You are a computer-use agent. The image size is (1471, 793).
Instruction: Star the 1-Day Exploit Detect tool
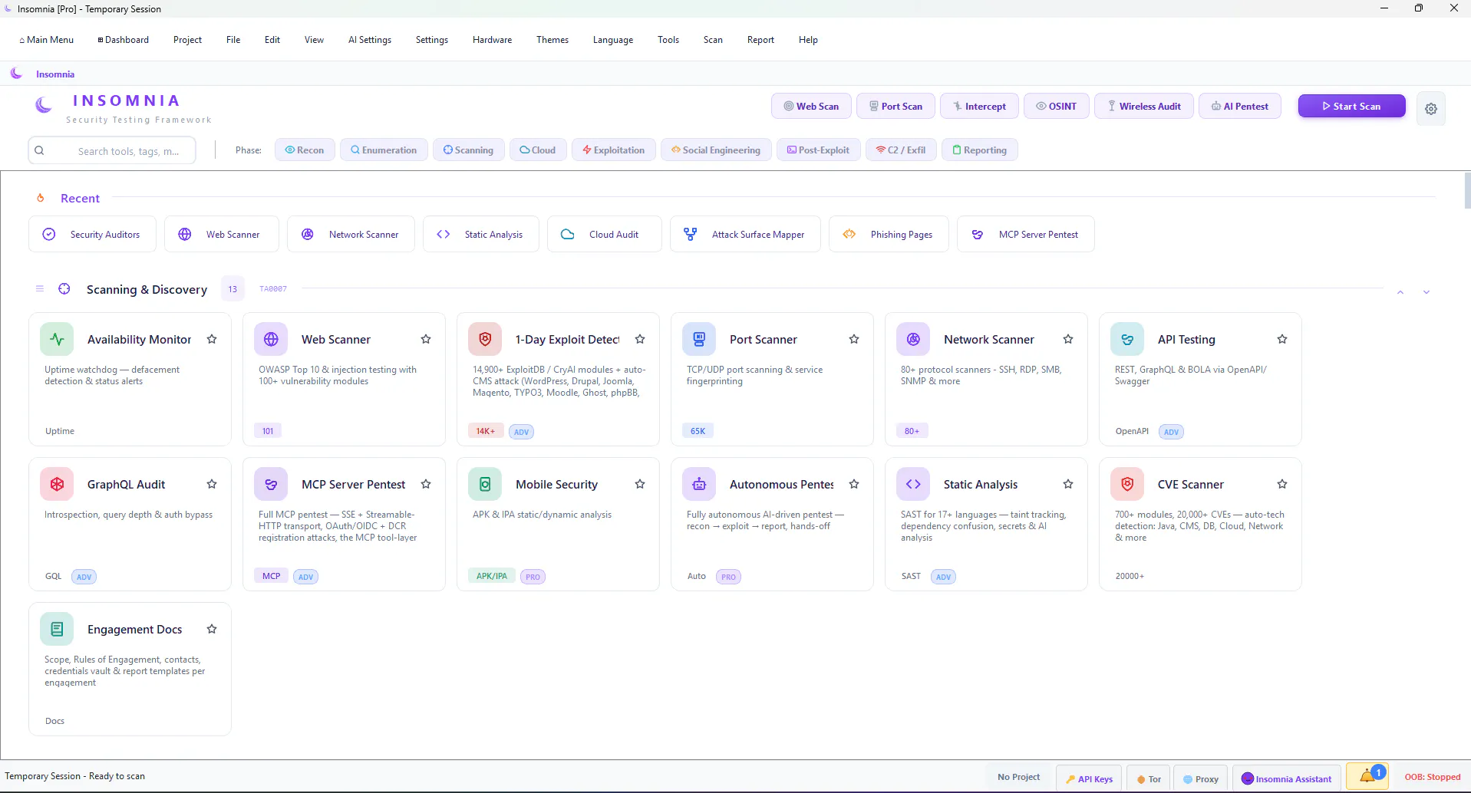point(640,339)
